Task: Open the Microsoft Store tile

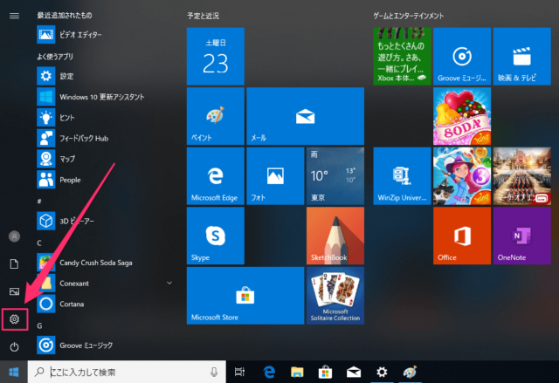Action: (x=245, y=296)
